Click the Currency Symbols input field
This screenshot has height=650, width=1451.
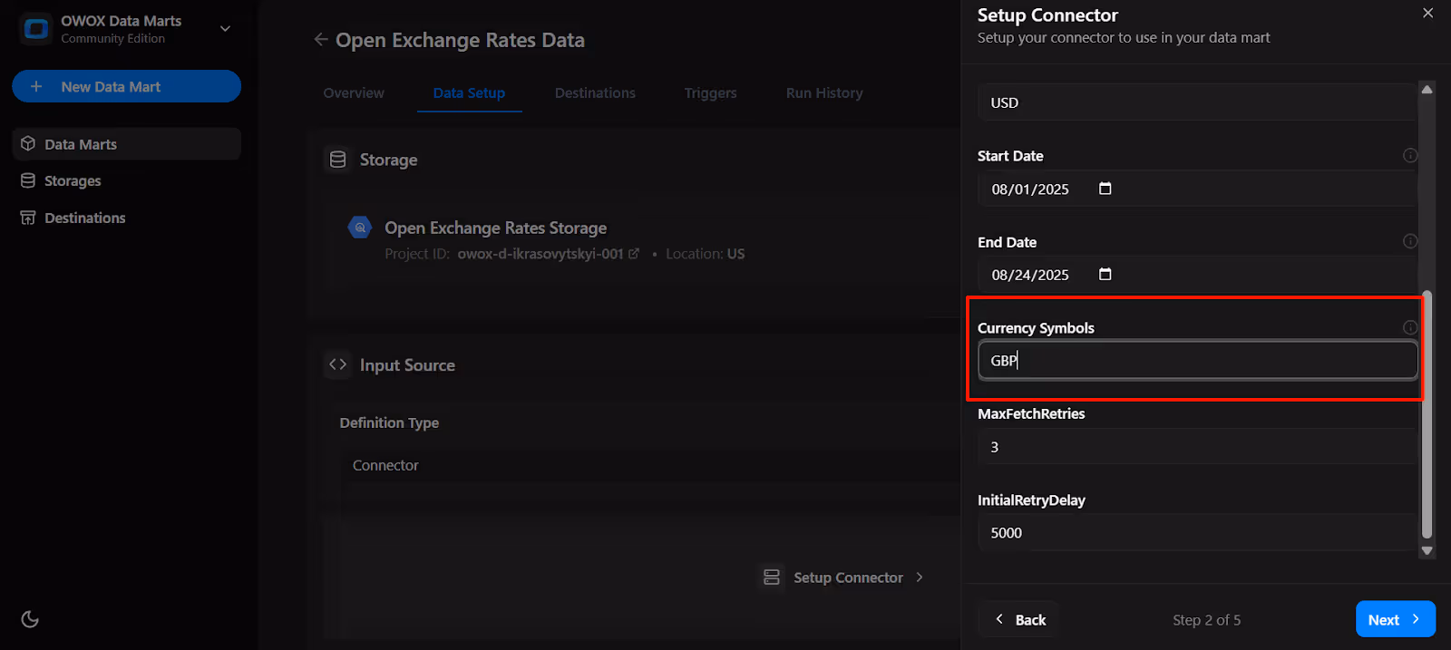coord(1197,360)
